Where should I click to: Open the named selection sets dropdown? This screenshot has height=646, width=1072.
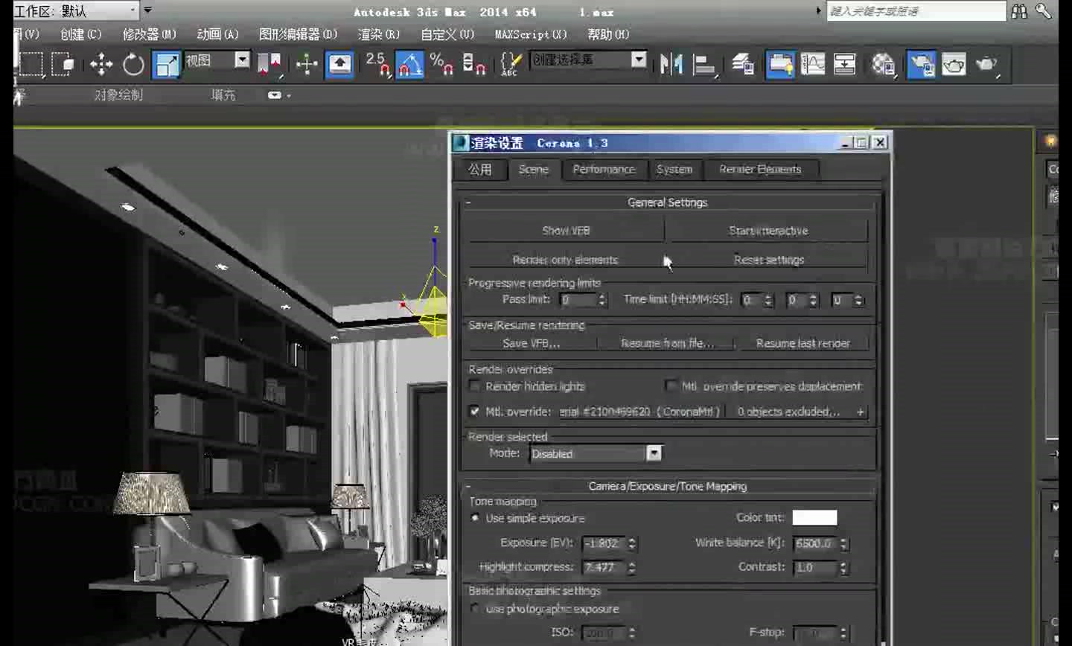pyautogui.click(x=639, y=60)
